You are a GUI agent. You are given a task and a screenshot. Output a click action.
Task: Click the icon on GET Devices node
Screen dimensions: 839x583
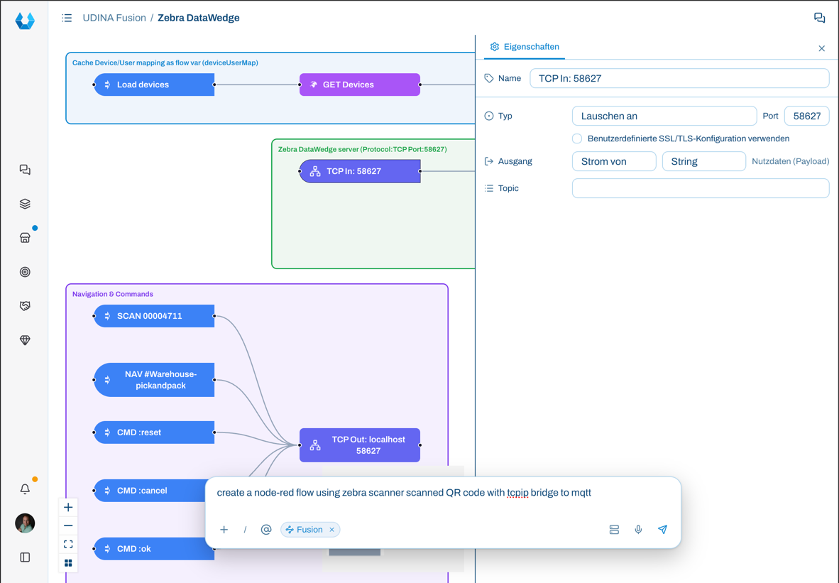[314, 85]
